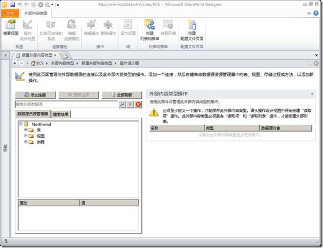Image resolution: width=323 pixels, height=248 pixels.
Task: Click 操作设计器 in the breadcrumb
Action: [x=129, y=63]
